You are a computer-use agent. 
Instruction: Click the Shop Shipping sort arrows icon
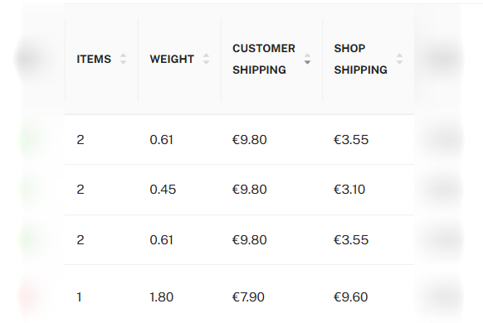click(399, 59)
